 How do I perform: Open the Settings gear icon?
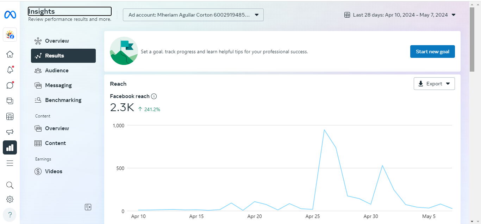point(10,200)
